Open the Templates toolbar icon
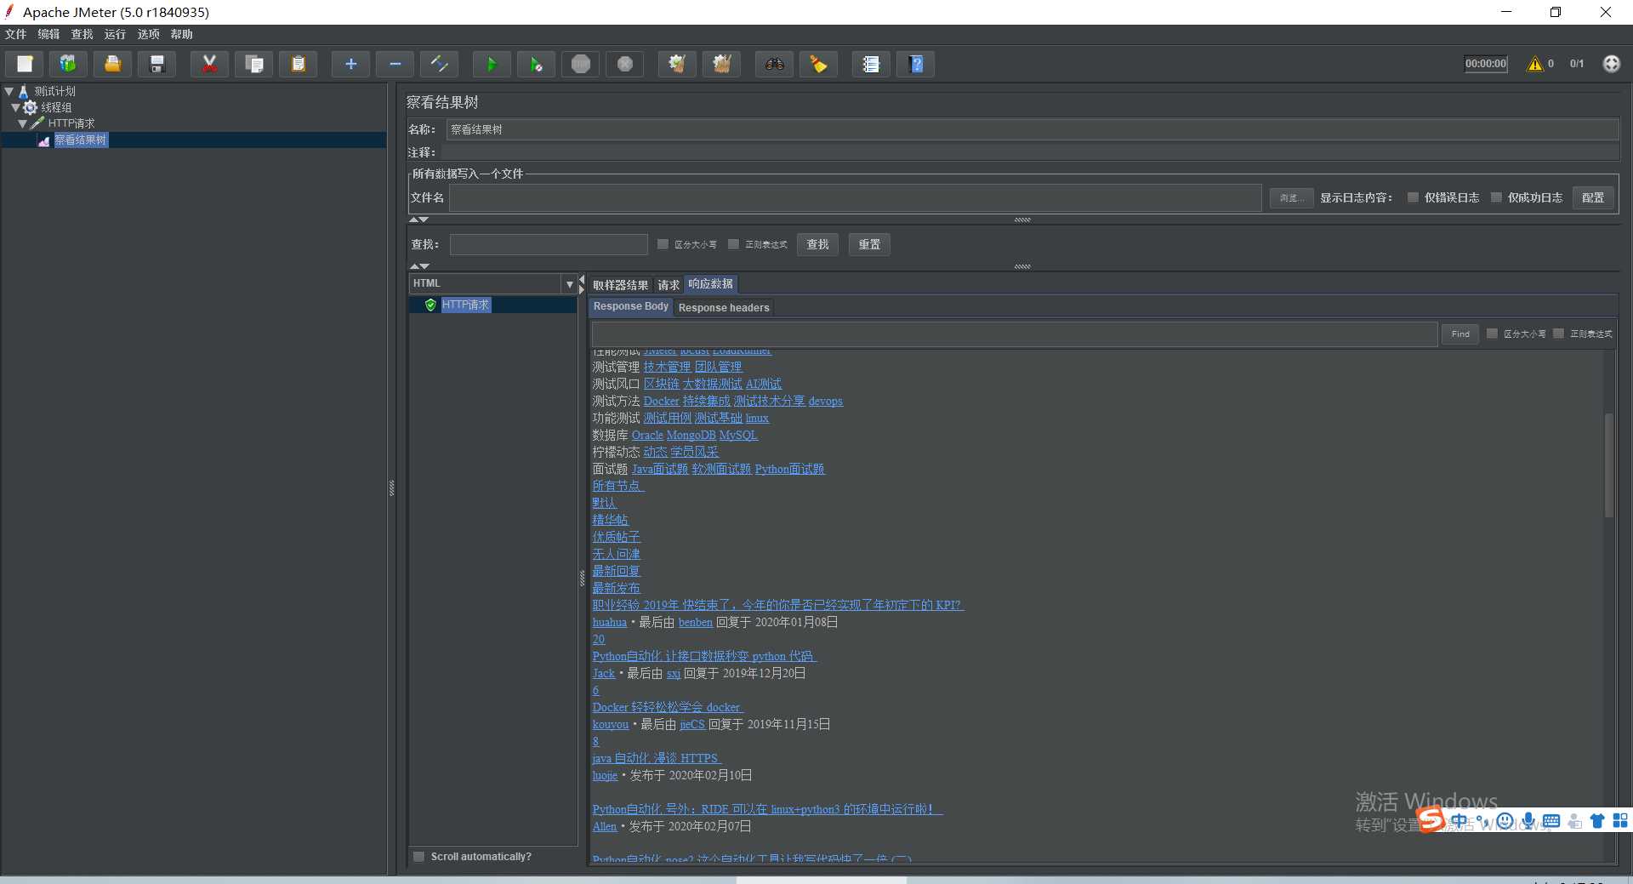1633x884 pixels. (x=68, y=64)
